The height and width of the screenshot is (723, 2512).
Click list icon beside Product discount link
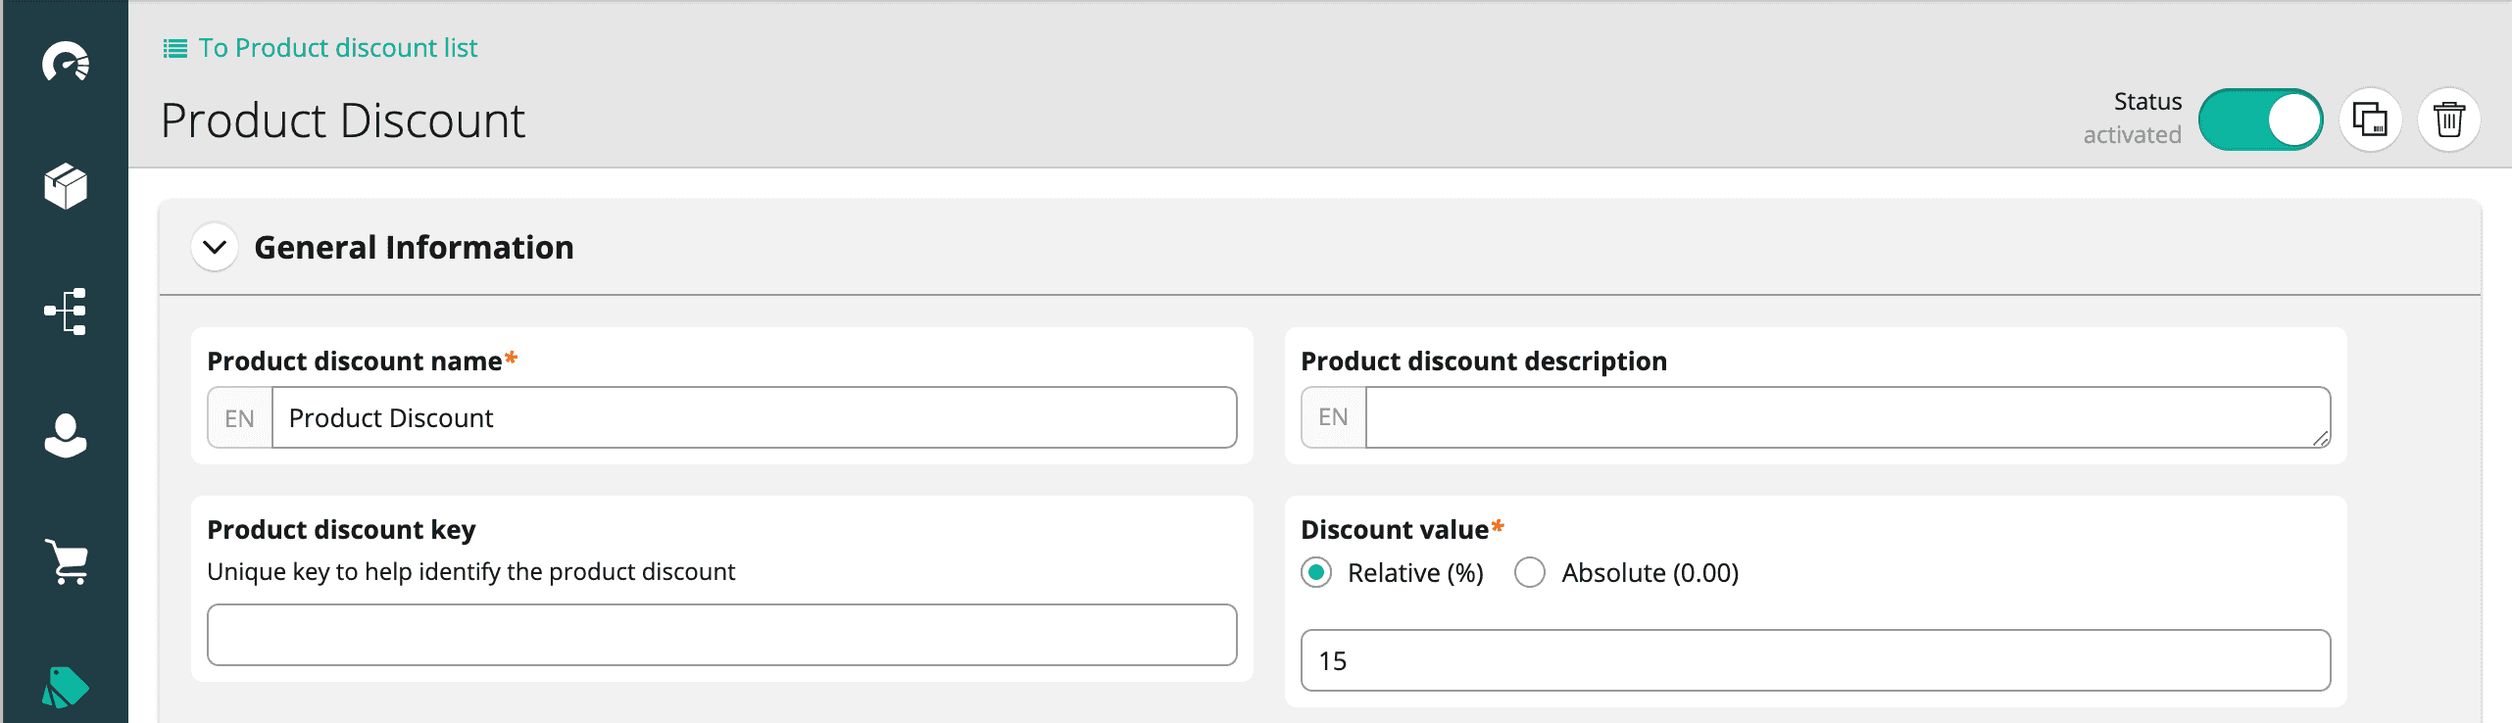[x=174, y=49]
